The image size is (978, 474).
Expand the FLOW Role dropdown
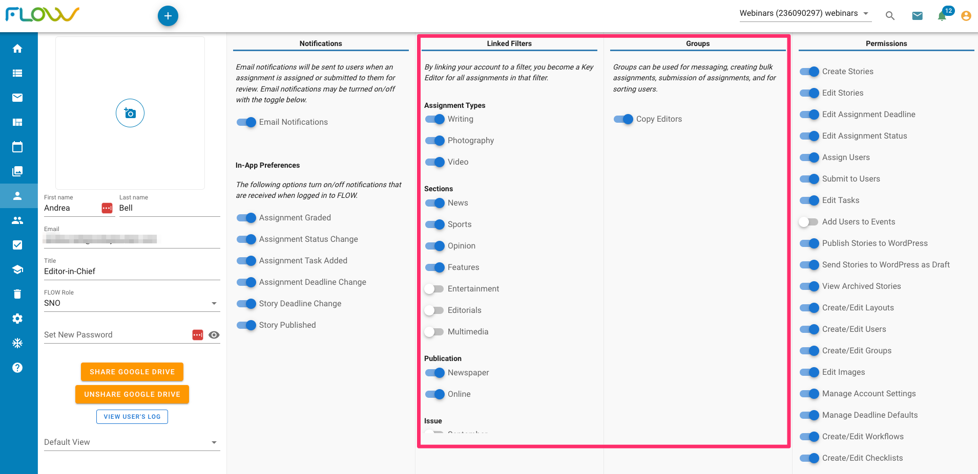[132, 303]
